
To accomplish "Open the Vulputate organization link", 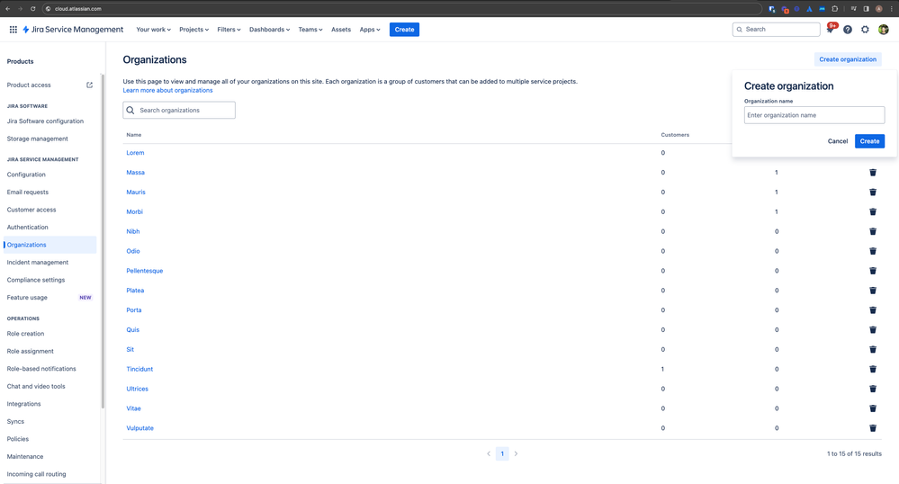I will 139,428.
